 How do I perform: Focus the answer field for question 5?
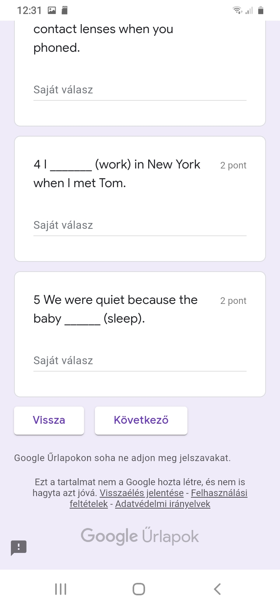(140, 361)
